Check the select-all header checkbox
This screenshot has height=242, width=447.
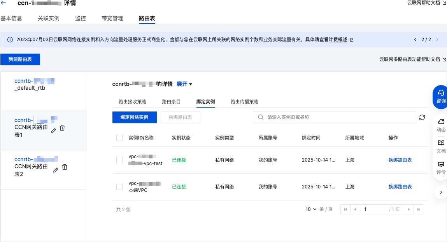[119, 138]
